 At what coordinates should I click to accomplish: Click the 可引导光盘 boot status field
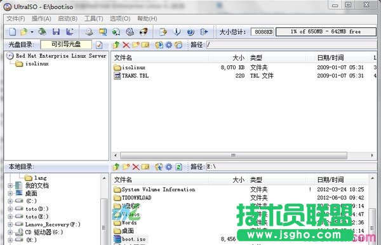pos(66,44)
